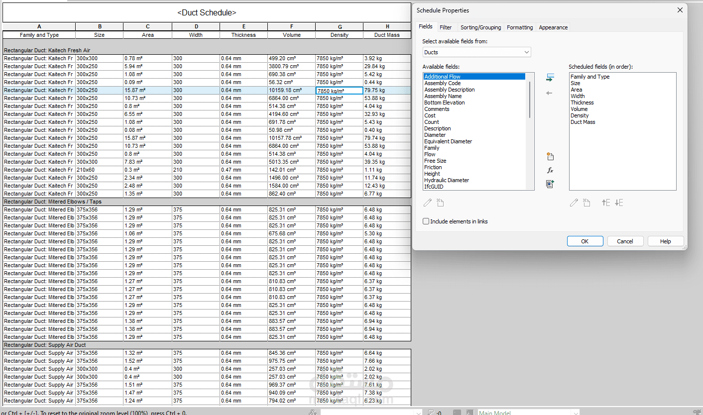Click the New parameter icon above fx
Screen dimensions: 703x415
tap(550, 157)
